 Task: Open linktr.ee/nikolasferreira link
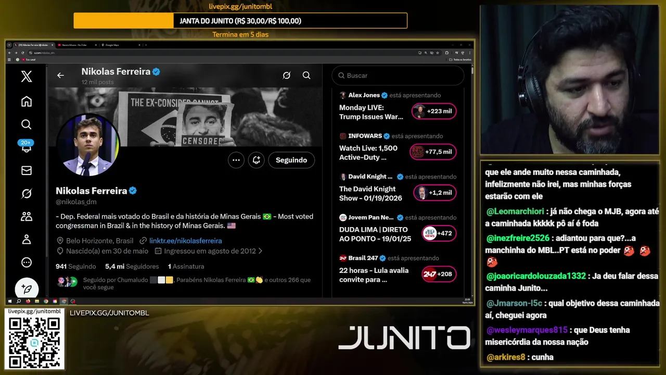coord(185,241)
